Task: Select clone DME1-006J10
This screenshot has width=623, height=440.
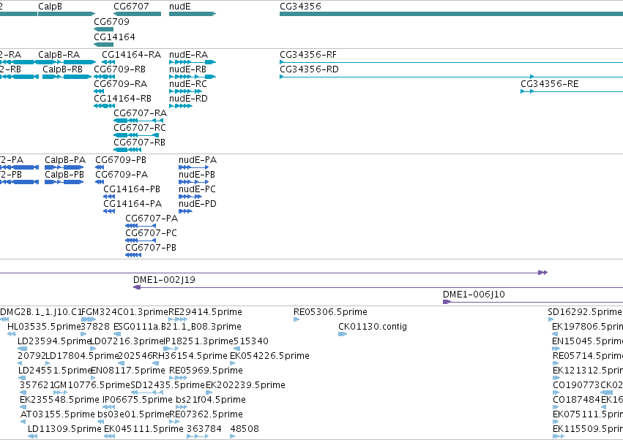Action: tap(533, 302)
